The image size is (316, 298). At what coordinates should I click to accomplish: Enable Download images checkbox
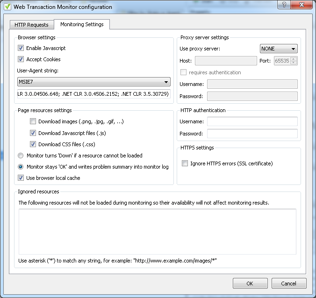click(33, 121)
